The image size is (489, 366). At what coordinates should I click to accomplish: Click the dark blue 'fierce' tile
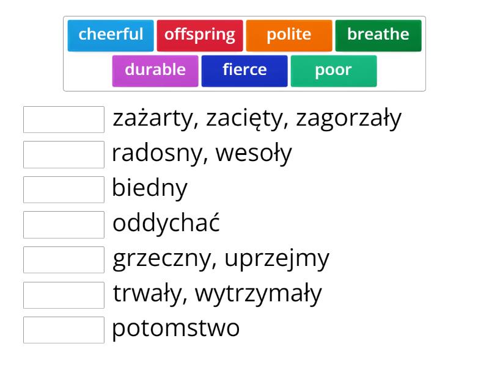tap(244, 70)
